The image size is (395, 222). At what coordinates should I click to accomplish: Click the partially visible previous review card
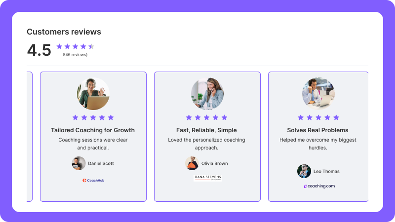coord(30,136)
